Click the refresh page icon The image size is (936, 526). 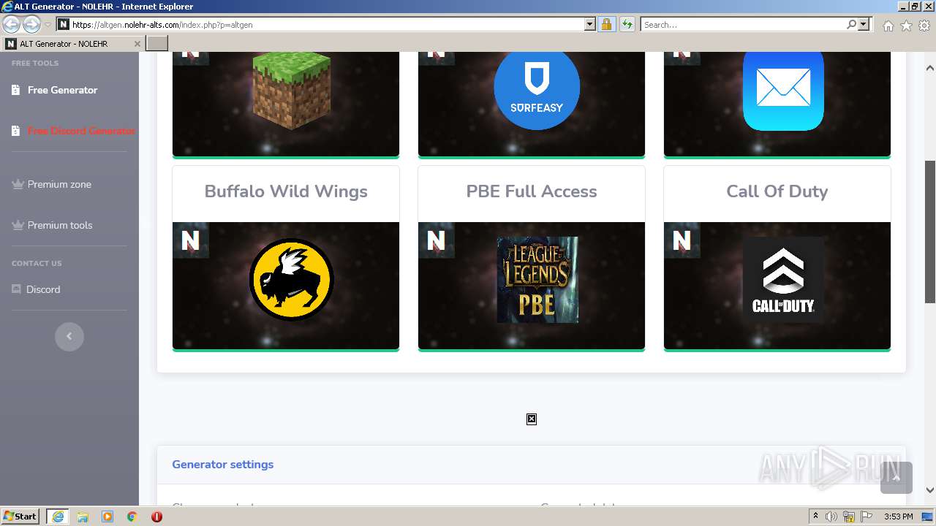pyautogui.click(x=627, y=25)
